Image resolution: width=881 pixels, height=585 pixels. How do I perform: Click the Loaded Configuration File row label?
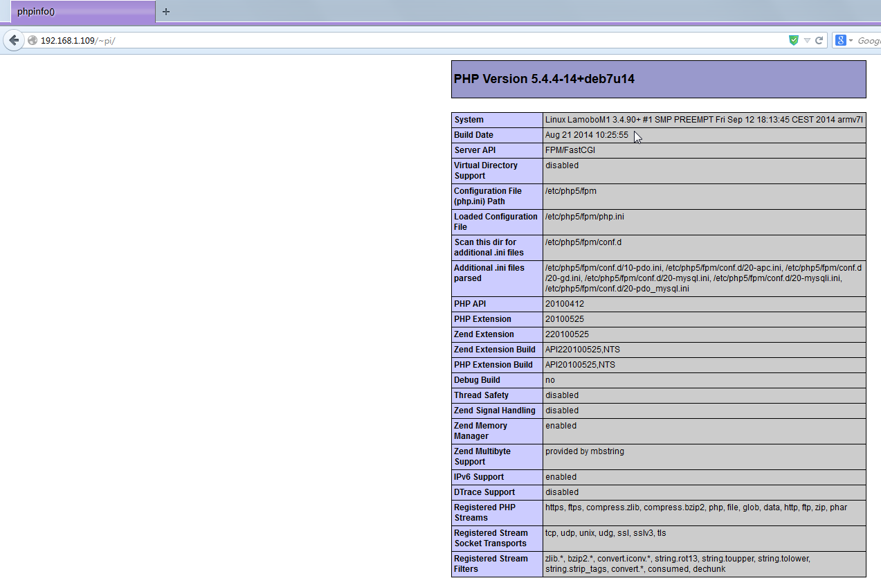coord(496,222)
